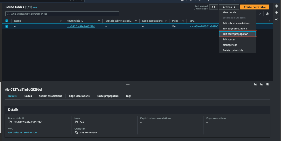The image size is (281, 141).
Task: Copy the Main value in Details
Action: 76,122
